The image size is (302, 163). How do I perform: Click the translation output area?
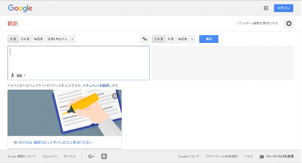point(223,63)
